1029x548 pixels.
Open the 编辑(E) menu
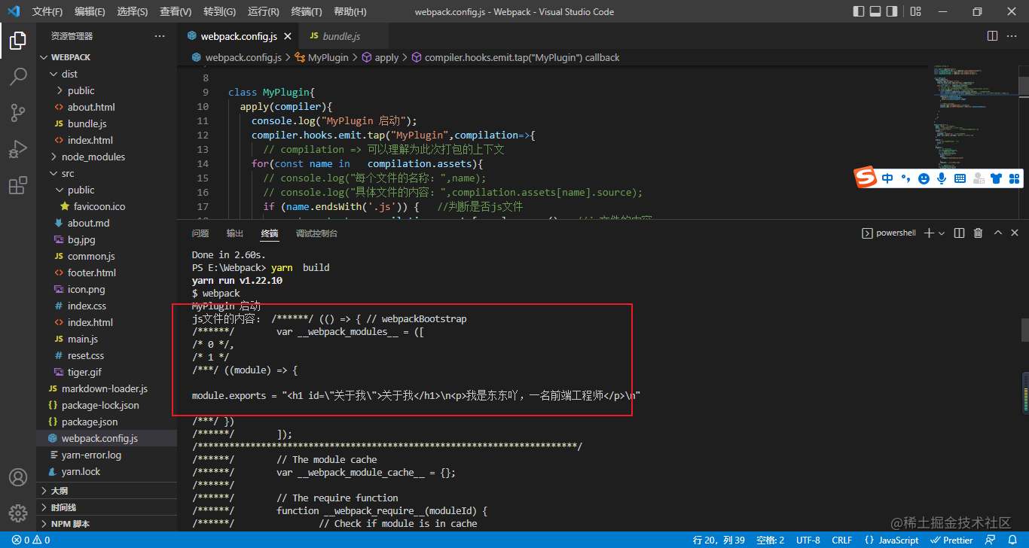point(90,11)
